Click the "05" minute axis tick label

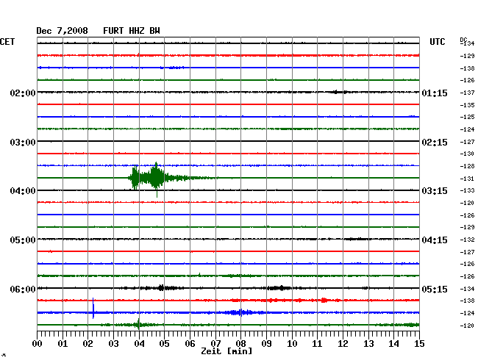tap(164, 344)
